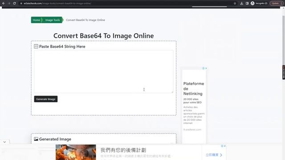Close the bottom banner ad

click(225, 146)
